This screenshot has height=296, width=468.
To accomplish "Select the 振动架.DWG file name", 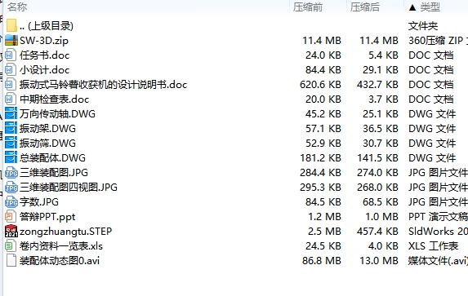I will [x=47, y=129].
